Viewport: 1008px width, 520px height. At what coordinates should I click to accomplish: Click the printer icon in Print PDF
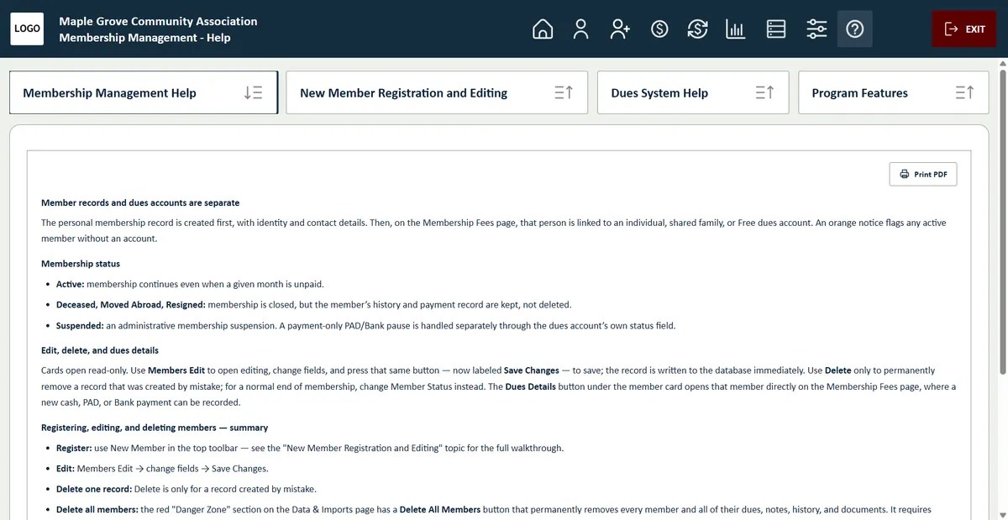(x=905, y=174)
